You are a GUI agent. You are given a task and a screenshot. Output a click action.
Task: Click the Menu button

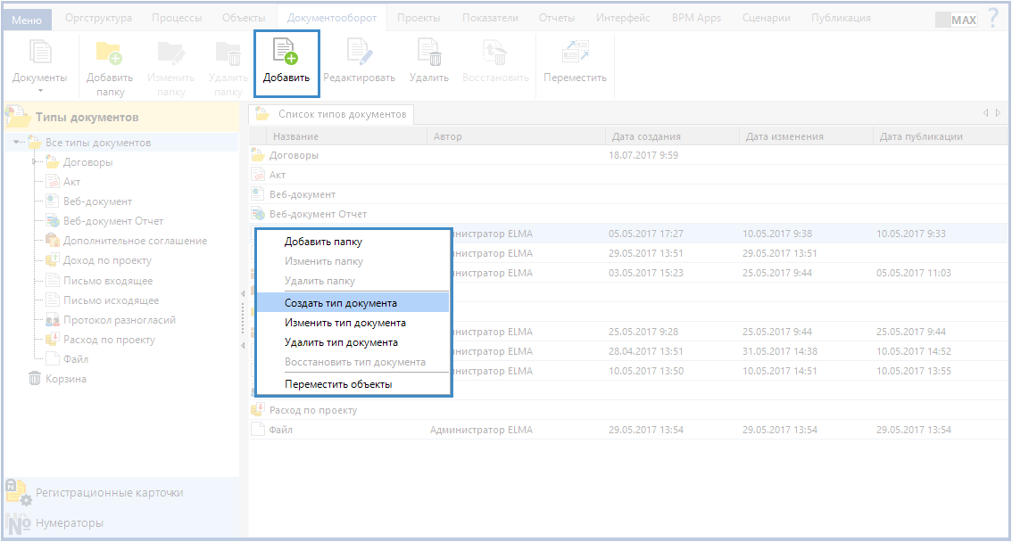tap(27, 19)
